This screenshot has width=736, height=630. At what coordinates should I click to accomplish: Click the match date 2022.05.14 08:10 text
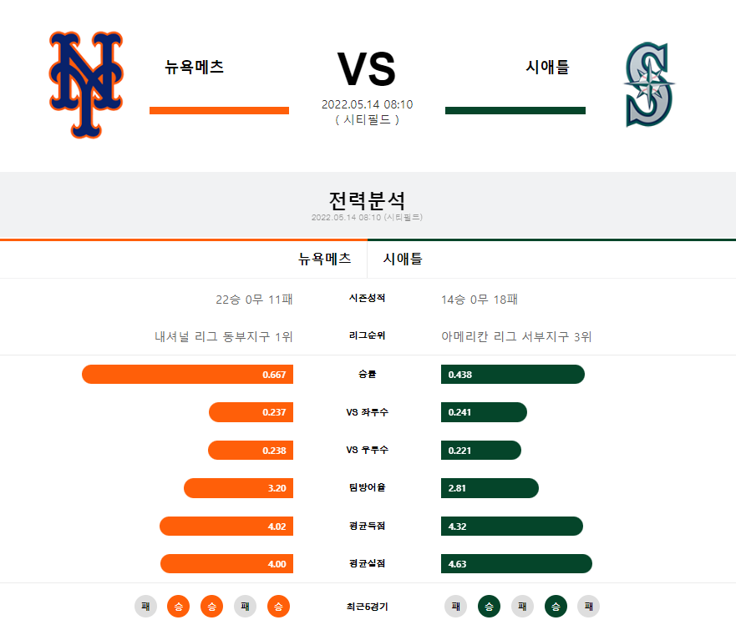(x=367, y=104)
